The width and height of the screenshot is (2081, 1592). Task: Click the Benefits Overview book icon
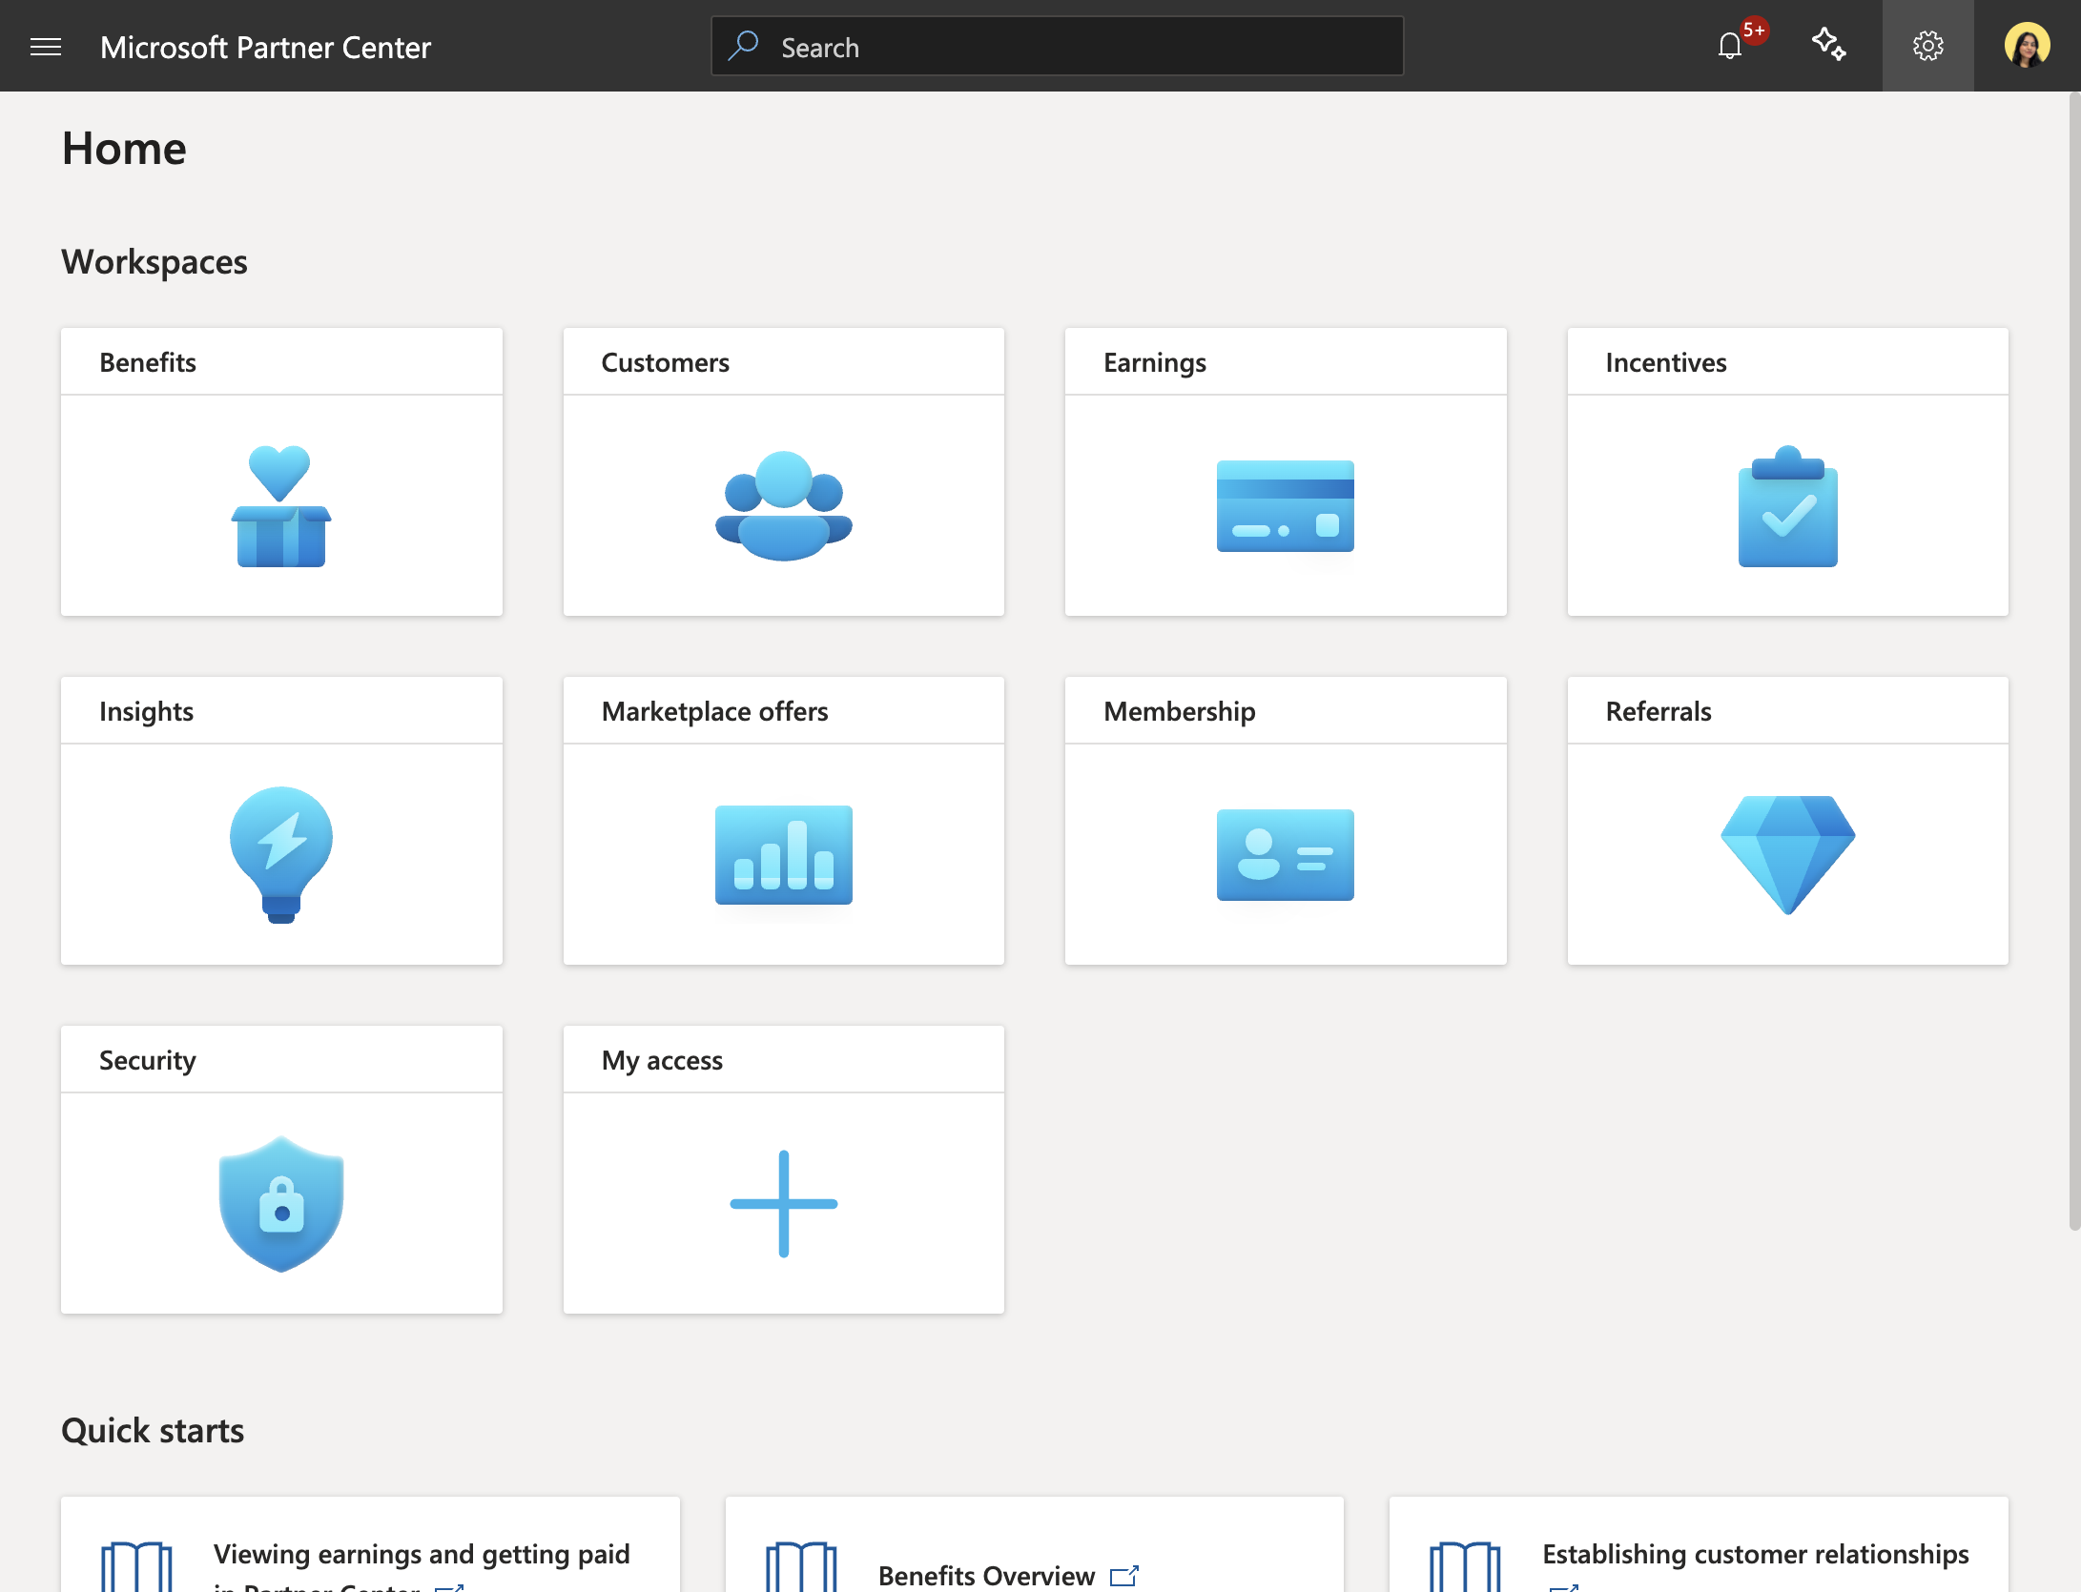point(801,1568)
